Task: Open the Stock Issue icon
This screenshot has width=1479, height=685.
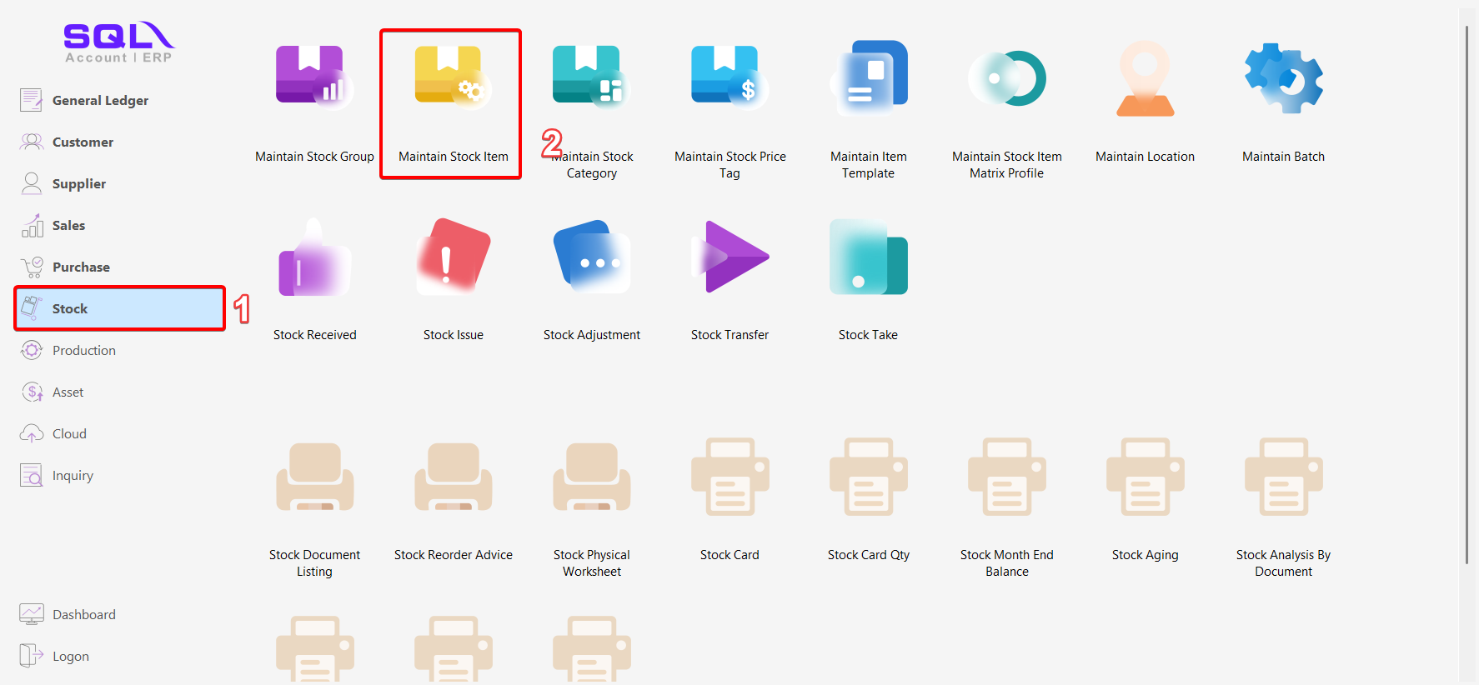Action: click(x=453, y=258)
